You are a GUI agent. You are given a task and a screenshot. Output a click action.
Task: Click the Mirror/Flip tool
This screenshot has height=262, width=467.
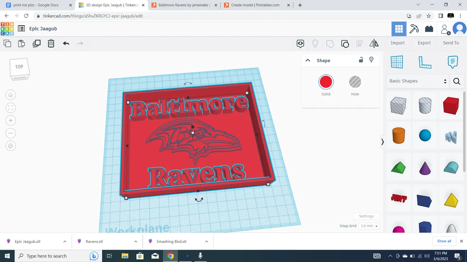(374, 43)
